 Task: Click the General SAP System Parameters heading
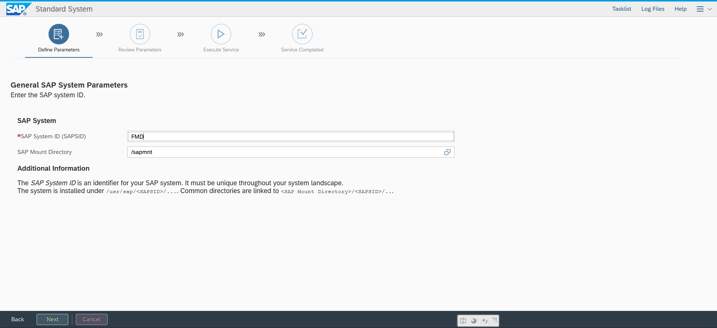(x=69, y=85)
